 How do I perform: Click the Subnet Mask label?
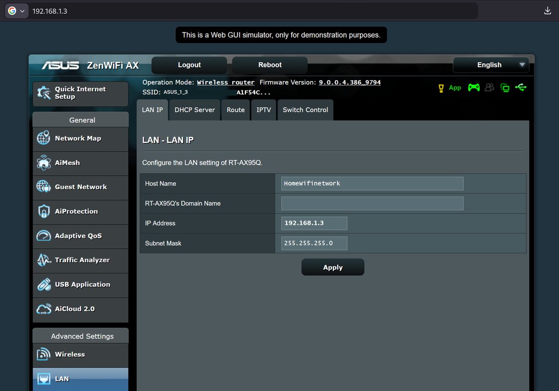163,244
